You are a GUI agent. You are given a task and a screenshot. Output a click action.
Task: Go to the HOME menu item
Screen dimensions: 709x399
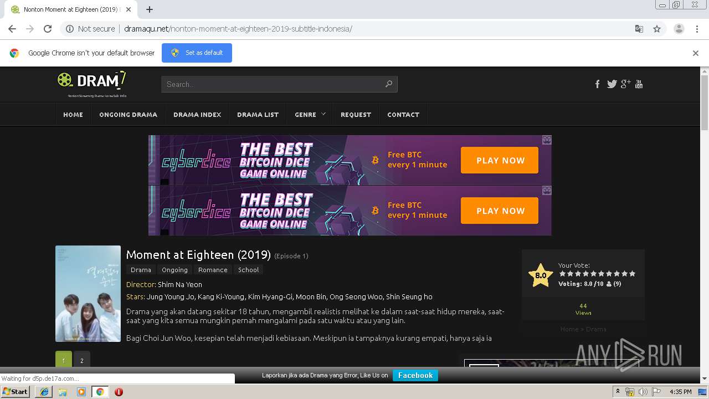point(73,115)
